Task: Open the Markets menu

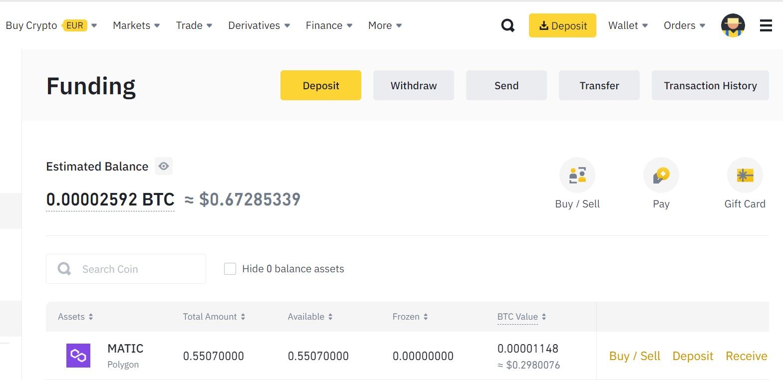Action: point(136,25)
